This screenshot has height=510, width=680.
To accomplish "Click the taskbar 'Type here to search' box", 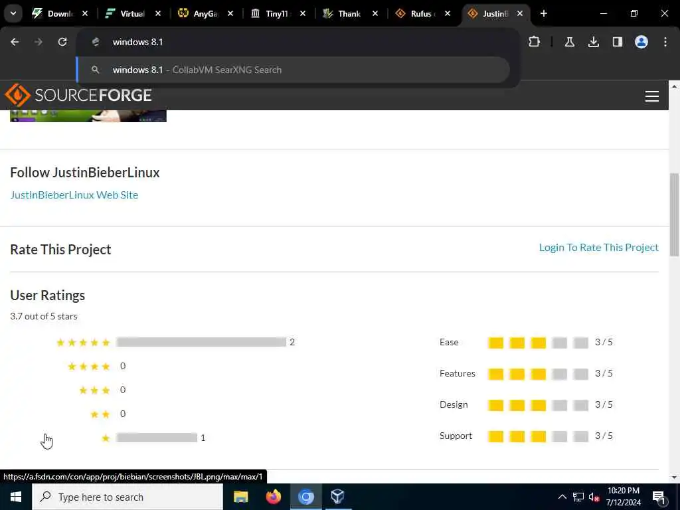I will pyautogui.click(x=127, y=497).
